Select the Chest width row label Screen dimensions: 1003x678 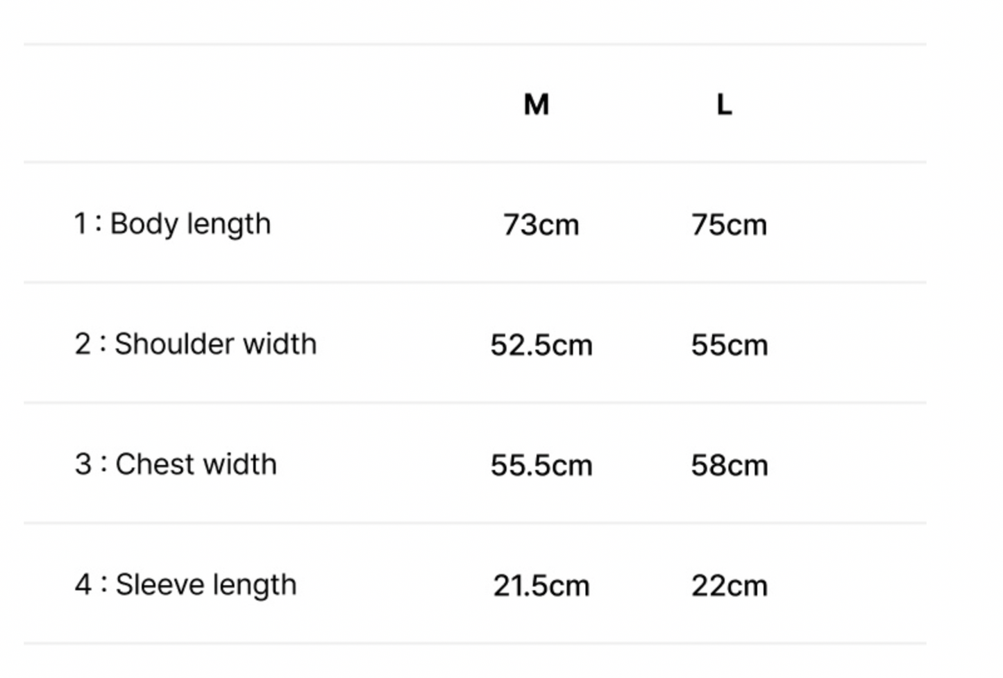pyautogui.click(x=176, y=464)
